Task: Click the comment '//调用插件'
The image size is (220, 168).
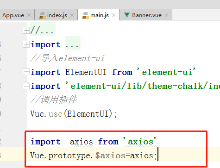Action: coord(53,100)
